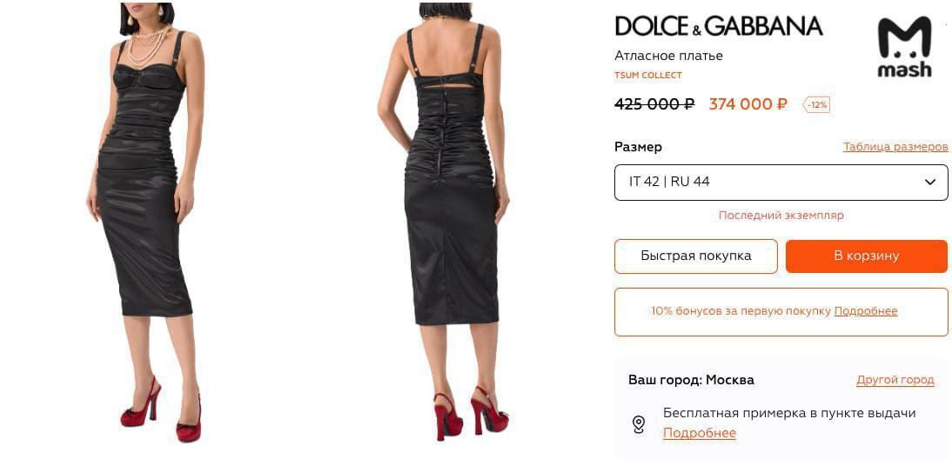Click the Dolce & Gabbana brand logo
The width and height of the screenshot is (952, 459).
(719, 26)
